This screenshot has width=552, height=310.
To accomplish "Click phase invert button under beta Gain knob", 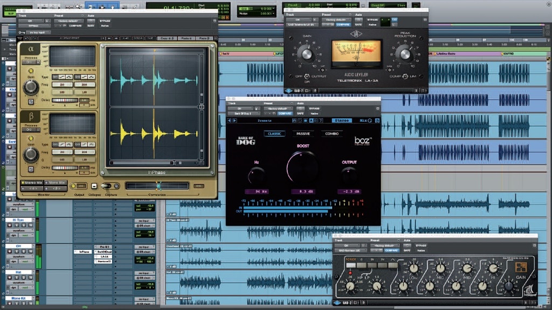I will (31, 170).
